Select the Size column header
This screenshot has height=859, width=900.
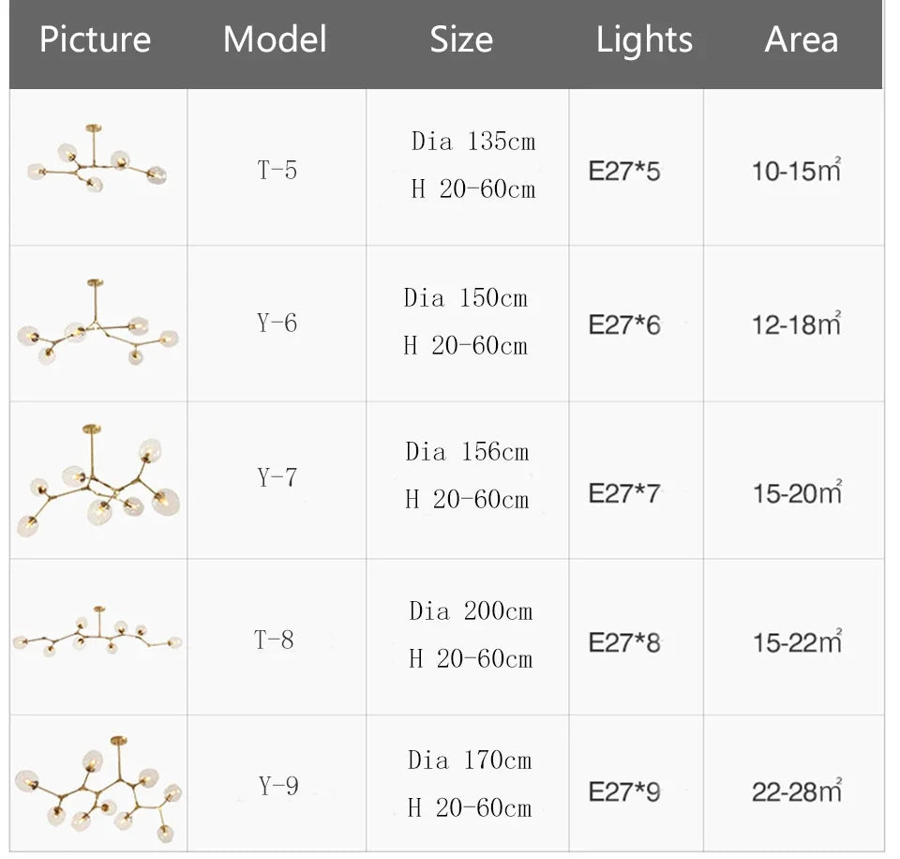pos(461,39)
